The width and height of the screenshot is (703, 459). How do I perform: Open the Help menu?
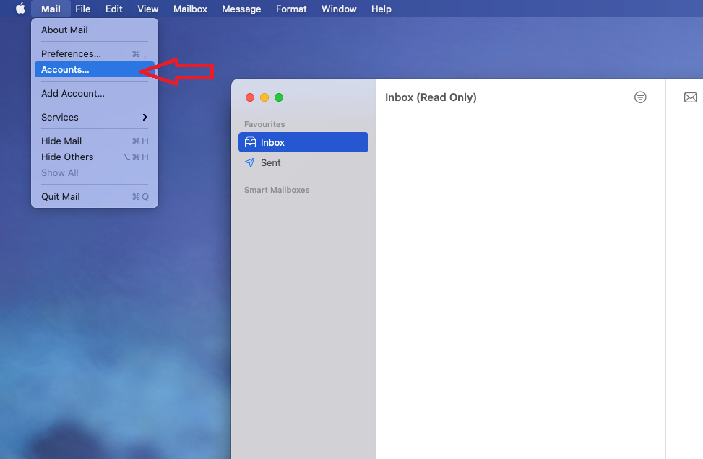click(381, 9)
